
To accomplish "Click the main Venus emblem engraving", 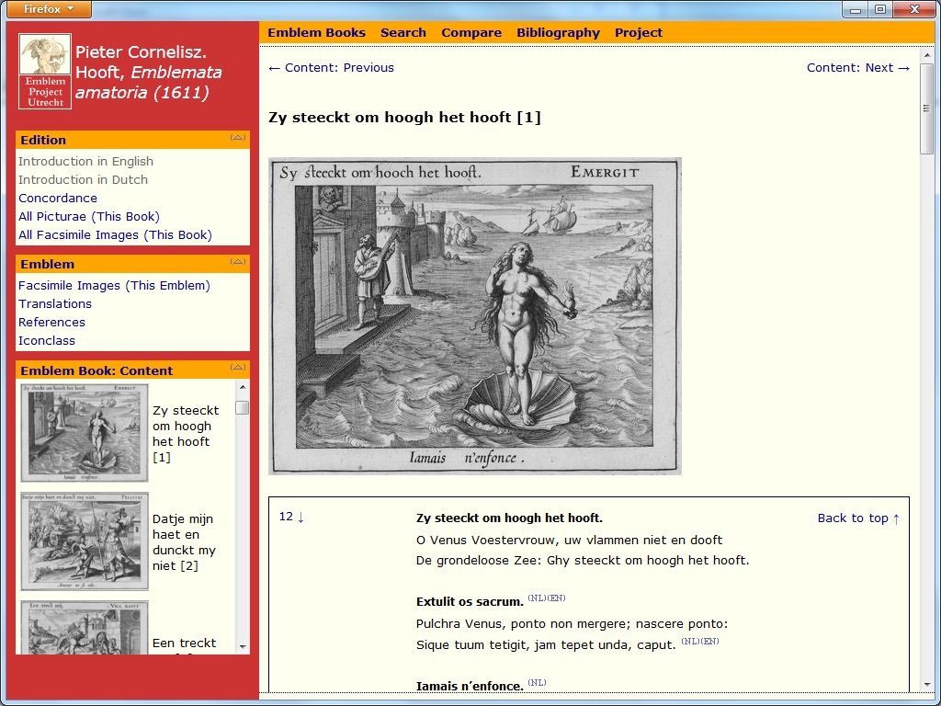I will coord(475,316).
